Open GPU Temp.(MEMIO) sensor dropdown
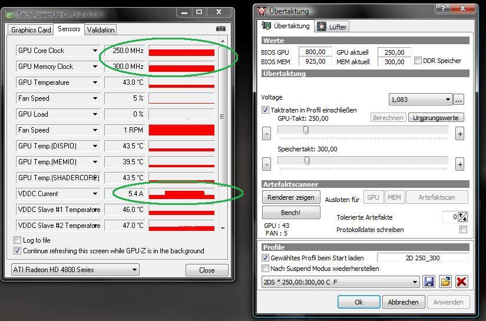Screen dimensions: 486x321 [x=95, y=162]
